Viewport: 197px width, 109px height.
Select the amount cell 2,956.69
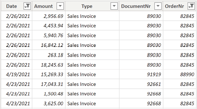click(x=49, y=16)
